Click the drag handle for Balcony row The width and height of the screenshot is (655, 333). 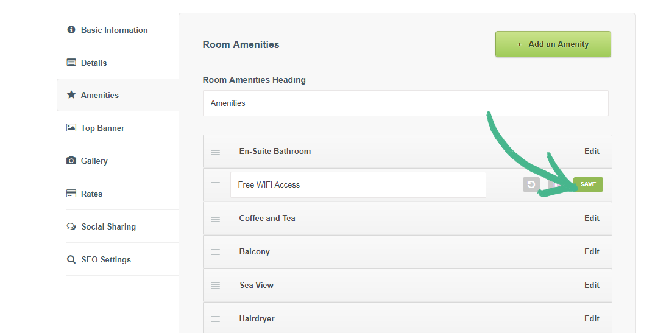(215, 252)
